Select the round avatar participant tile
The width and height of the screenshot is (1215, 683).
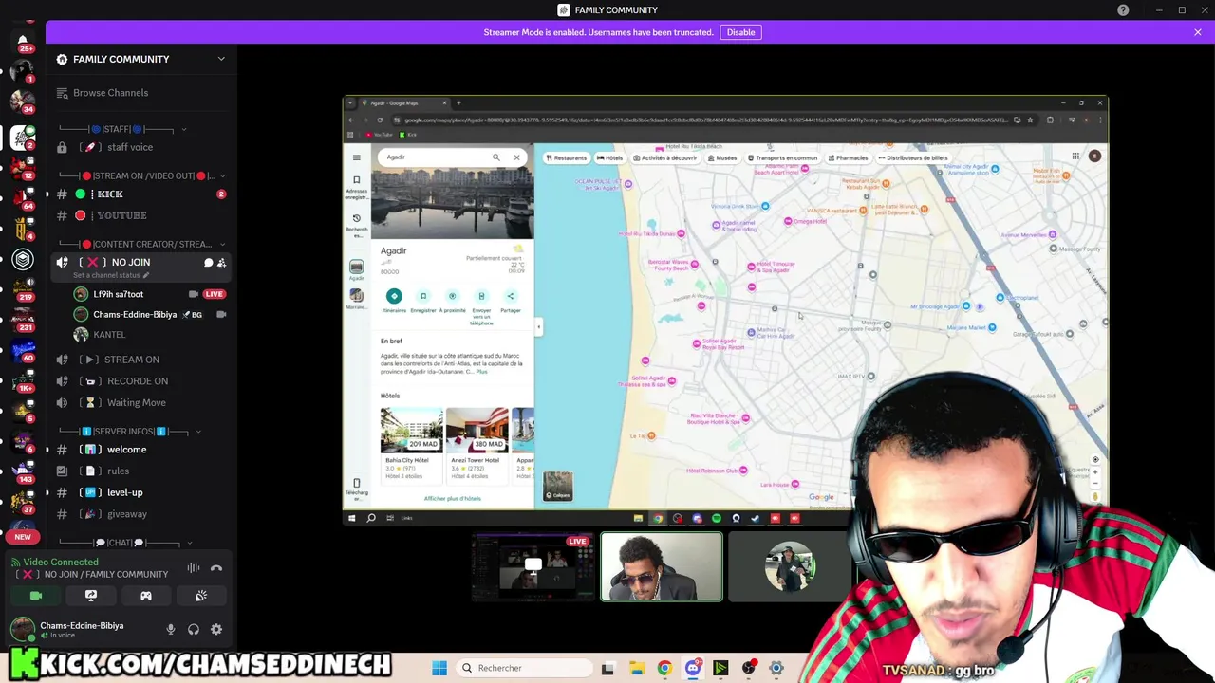point(790,567)
